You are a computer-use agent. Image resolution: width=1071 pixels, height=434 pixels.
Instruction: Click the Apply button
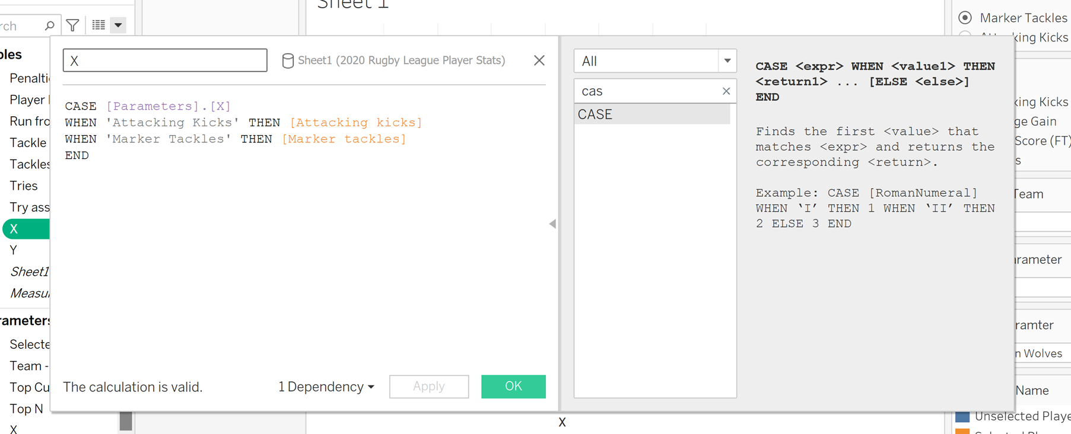click(428, 387)
